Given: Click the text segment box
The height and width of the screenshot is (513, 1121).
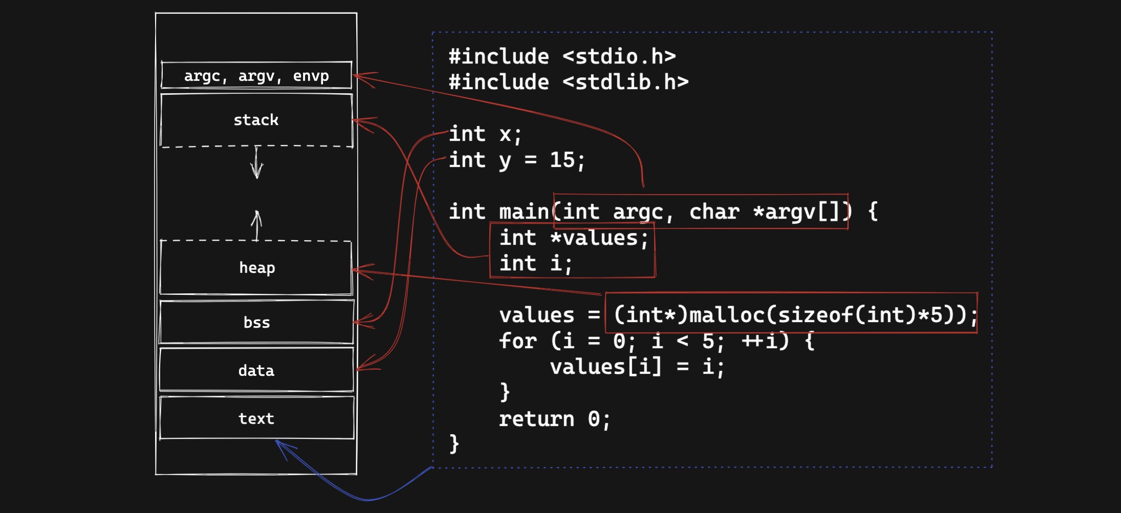Looking at the screenshot, I should point(256,418).
